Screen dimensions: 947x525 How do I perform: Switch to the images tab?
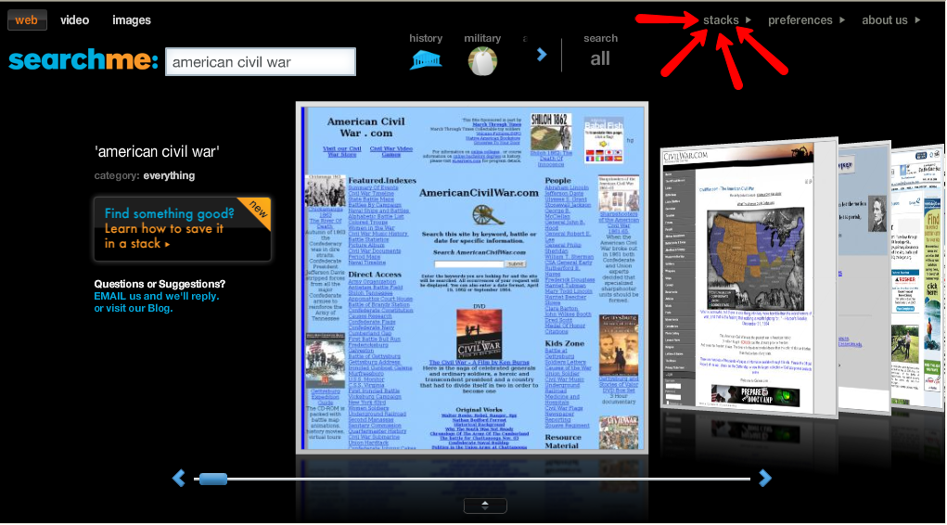tap(132, 19)
